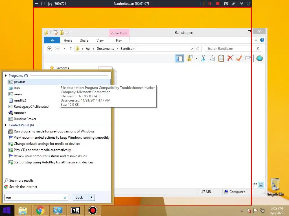This screenshot has width=289, height=216.
Task: Open the Bandicam drawing pencil tool
Action: point(233,3)
